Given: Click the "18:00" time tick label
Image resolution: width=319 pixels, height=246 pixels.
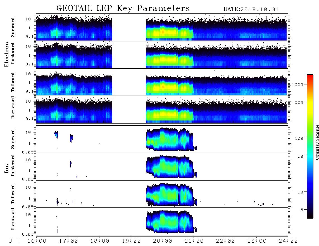Looking at the screenshot, I should (100, 241).
